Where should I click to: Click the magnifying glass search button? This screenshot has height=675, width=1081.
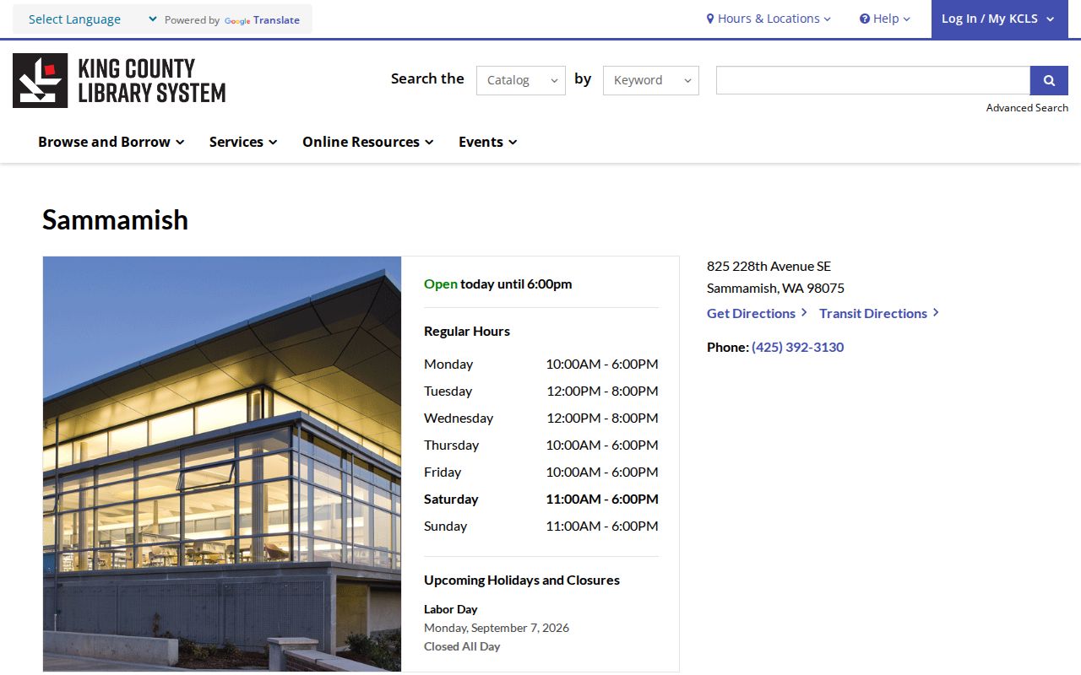[x=1049, y=80]
